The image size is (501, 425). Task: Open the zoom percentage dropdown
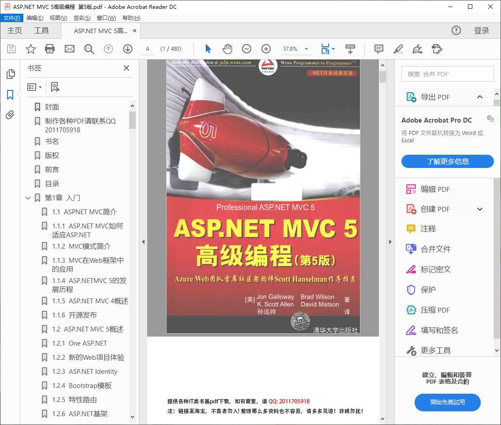(x=306, y=49)
